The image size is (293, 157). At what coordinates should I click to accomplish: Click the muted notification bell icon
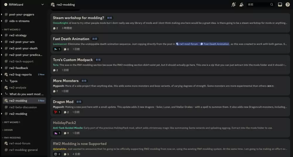234,5
